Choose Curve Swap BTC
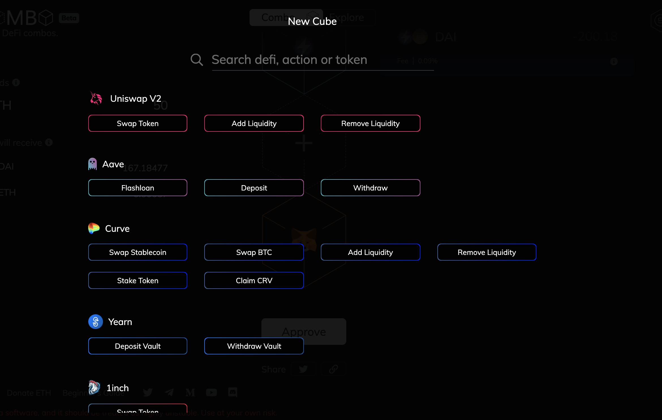 254,252
